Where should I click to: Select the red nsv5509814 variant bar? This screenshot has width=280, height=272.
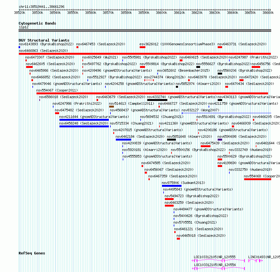point(143,67)
